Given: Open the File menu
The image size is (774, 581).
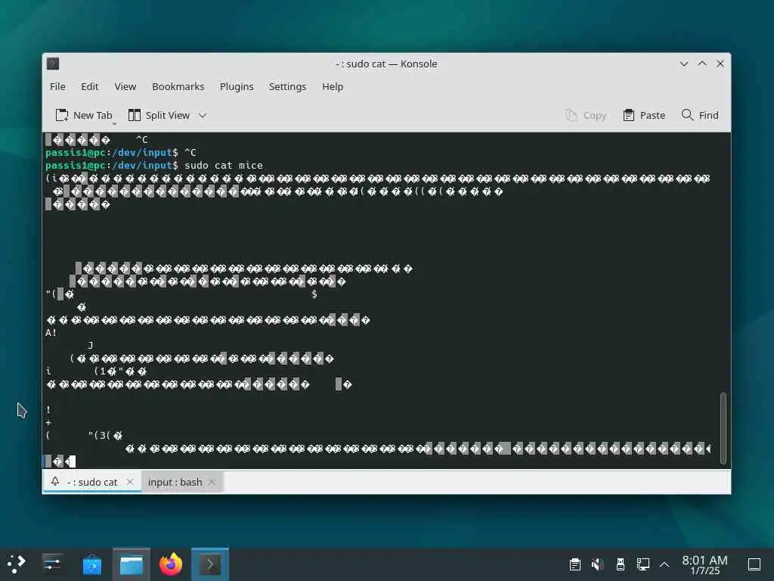Looking at the screenshot, I should coord(57,86).
